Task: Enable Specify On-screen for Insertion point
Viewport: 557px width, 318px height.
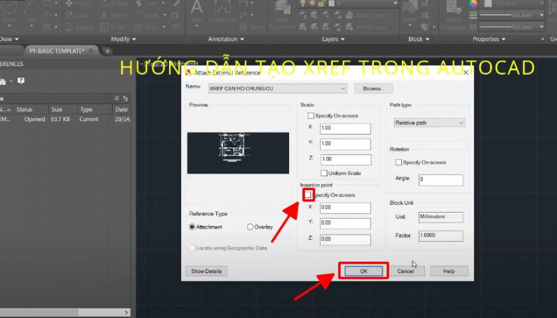Action: point(308,195)
